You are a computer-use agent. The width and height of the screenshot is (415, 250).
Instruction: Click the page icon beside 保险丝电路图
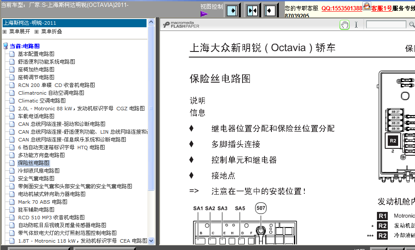coord(12,163)
